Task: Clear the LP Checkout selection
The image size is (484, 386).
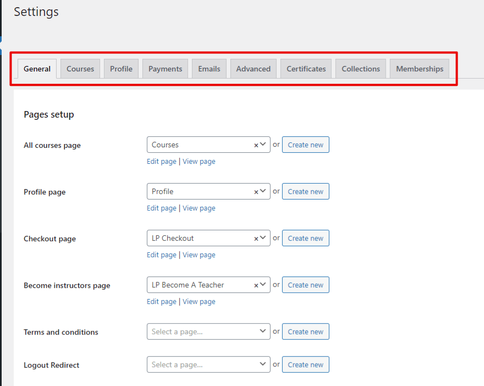Action: [x=256, y=239]
